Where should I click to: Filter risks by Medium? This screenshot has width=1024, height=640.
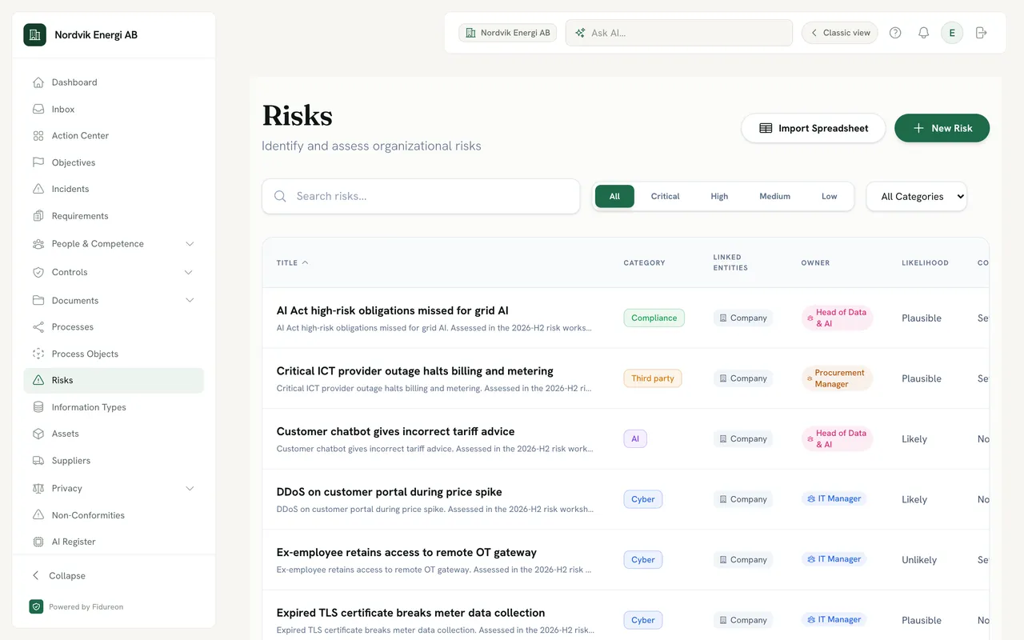coord(774,196)
